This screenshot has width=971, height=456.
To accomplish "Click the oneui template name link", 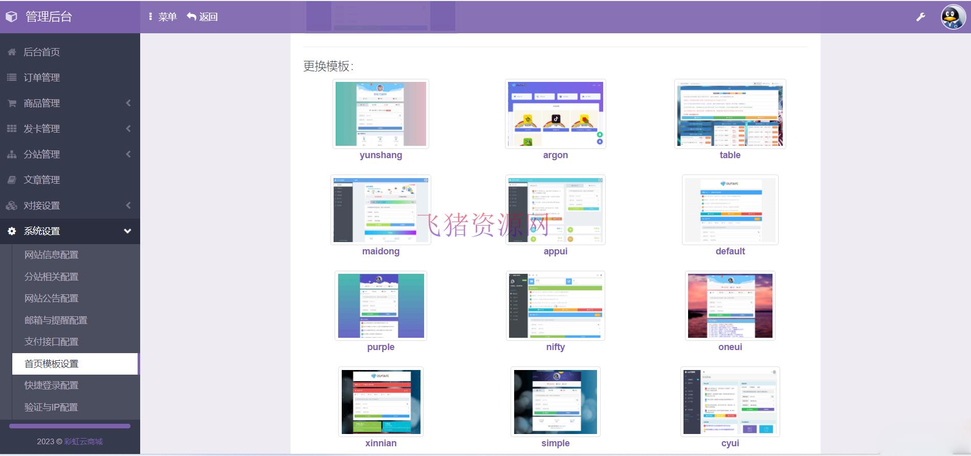I will [730, 347].
